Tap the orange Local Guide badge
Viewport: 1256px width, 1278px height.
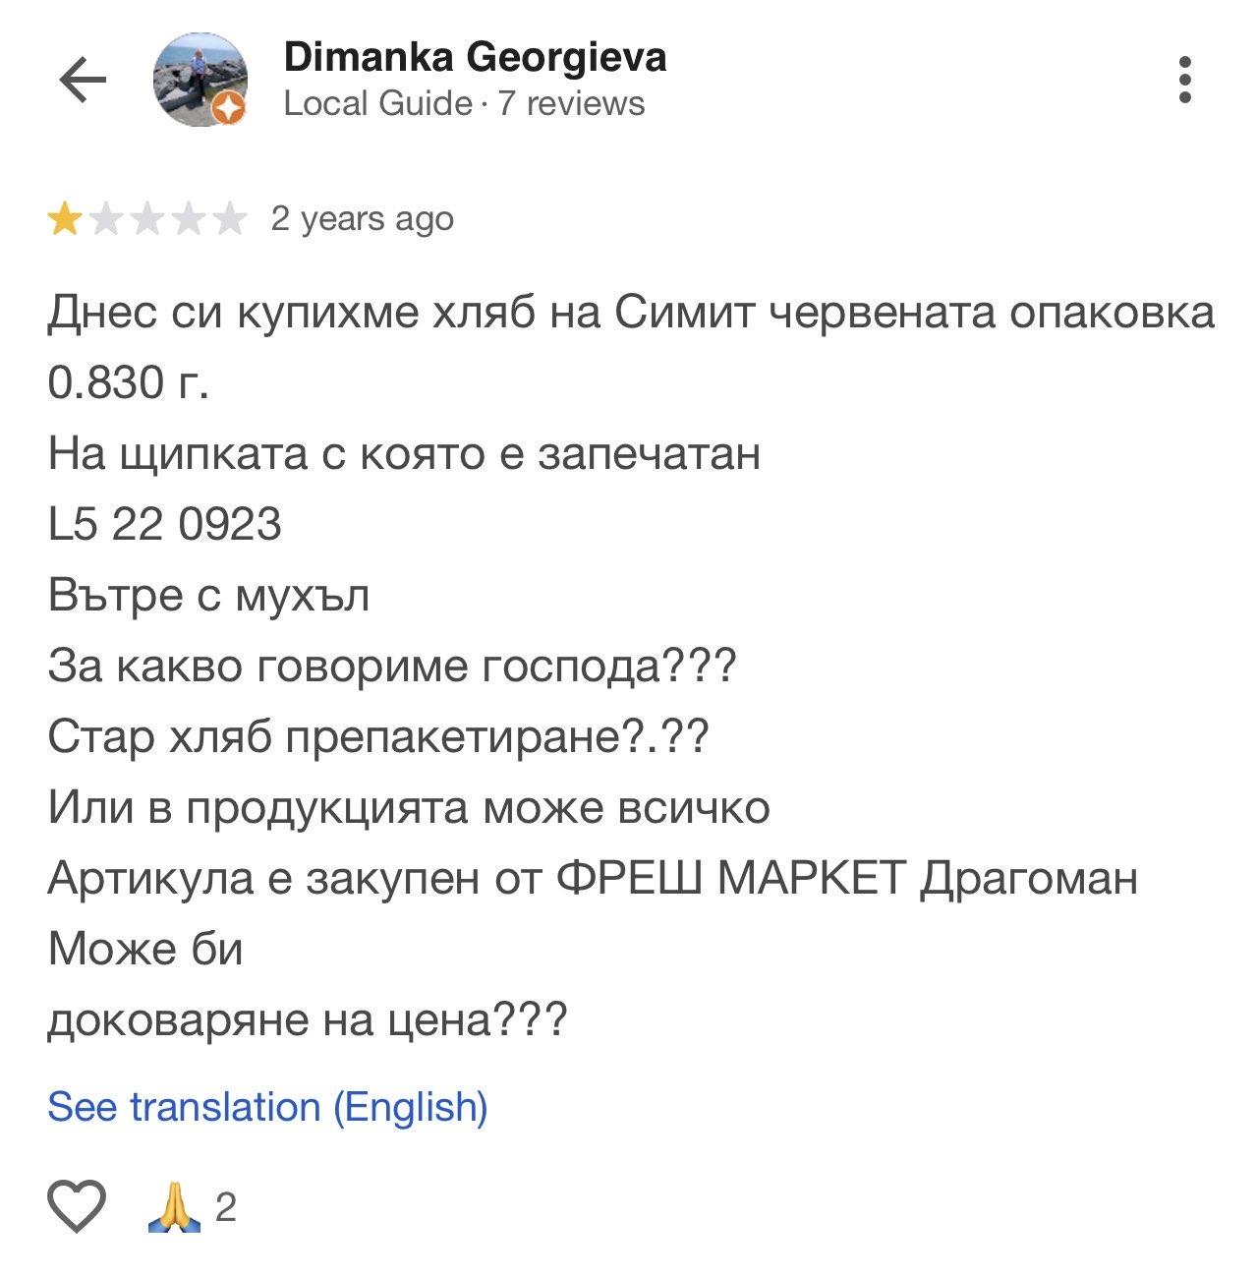point(229,109)
